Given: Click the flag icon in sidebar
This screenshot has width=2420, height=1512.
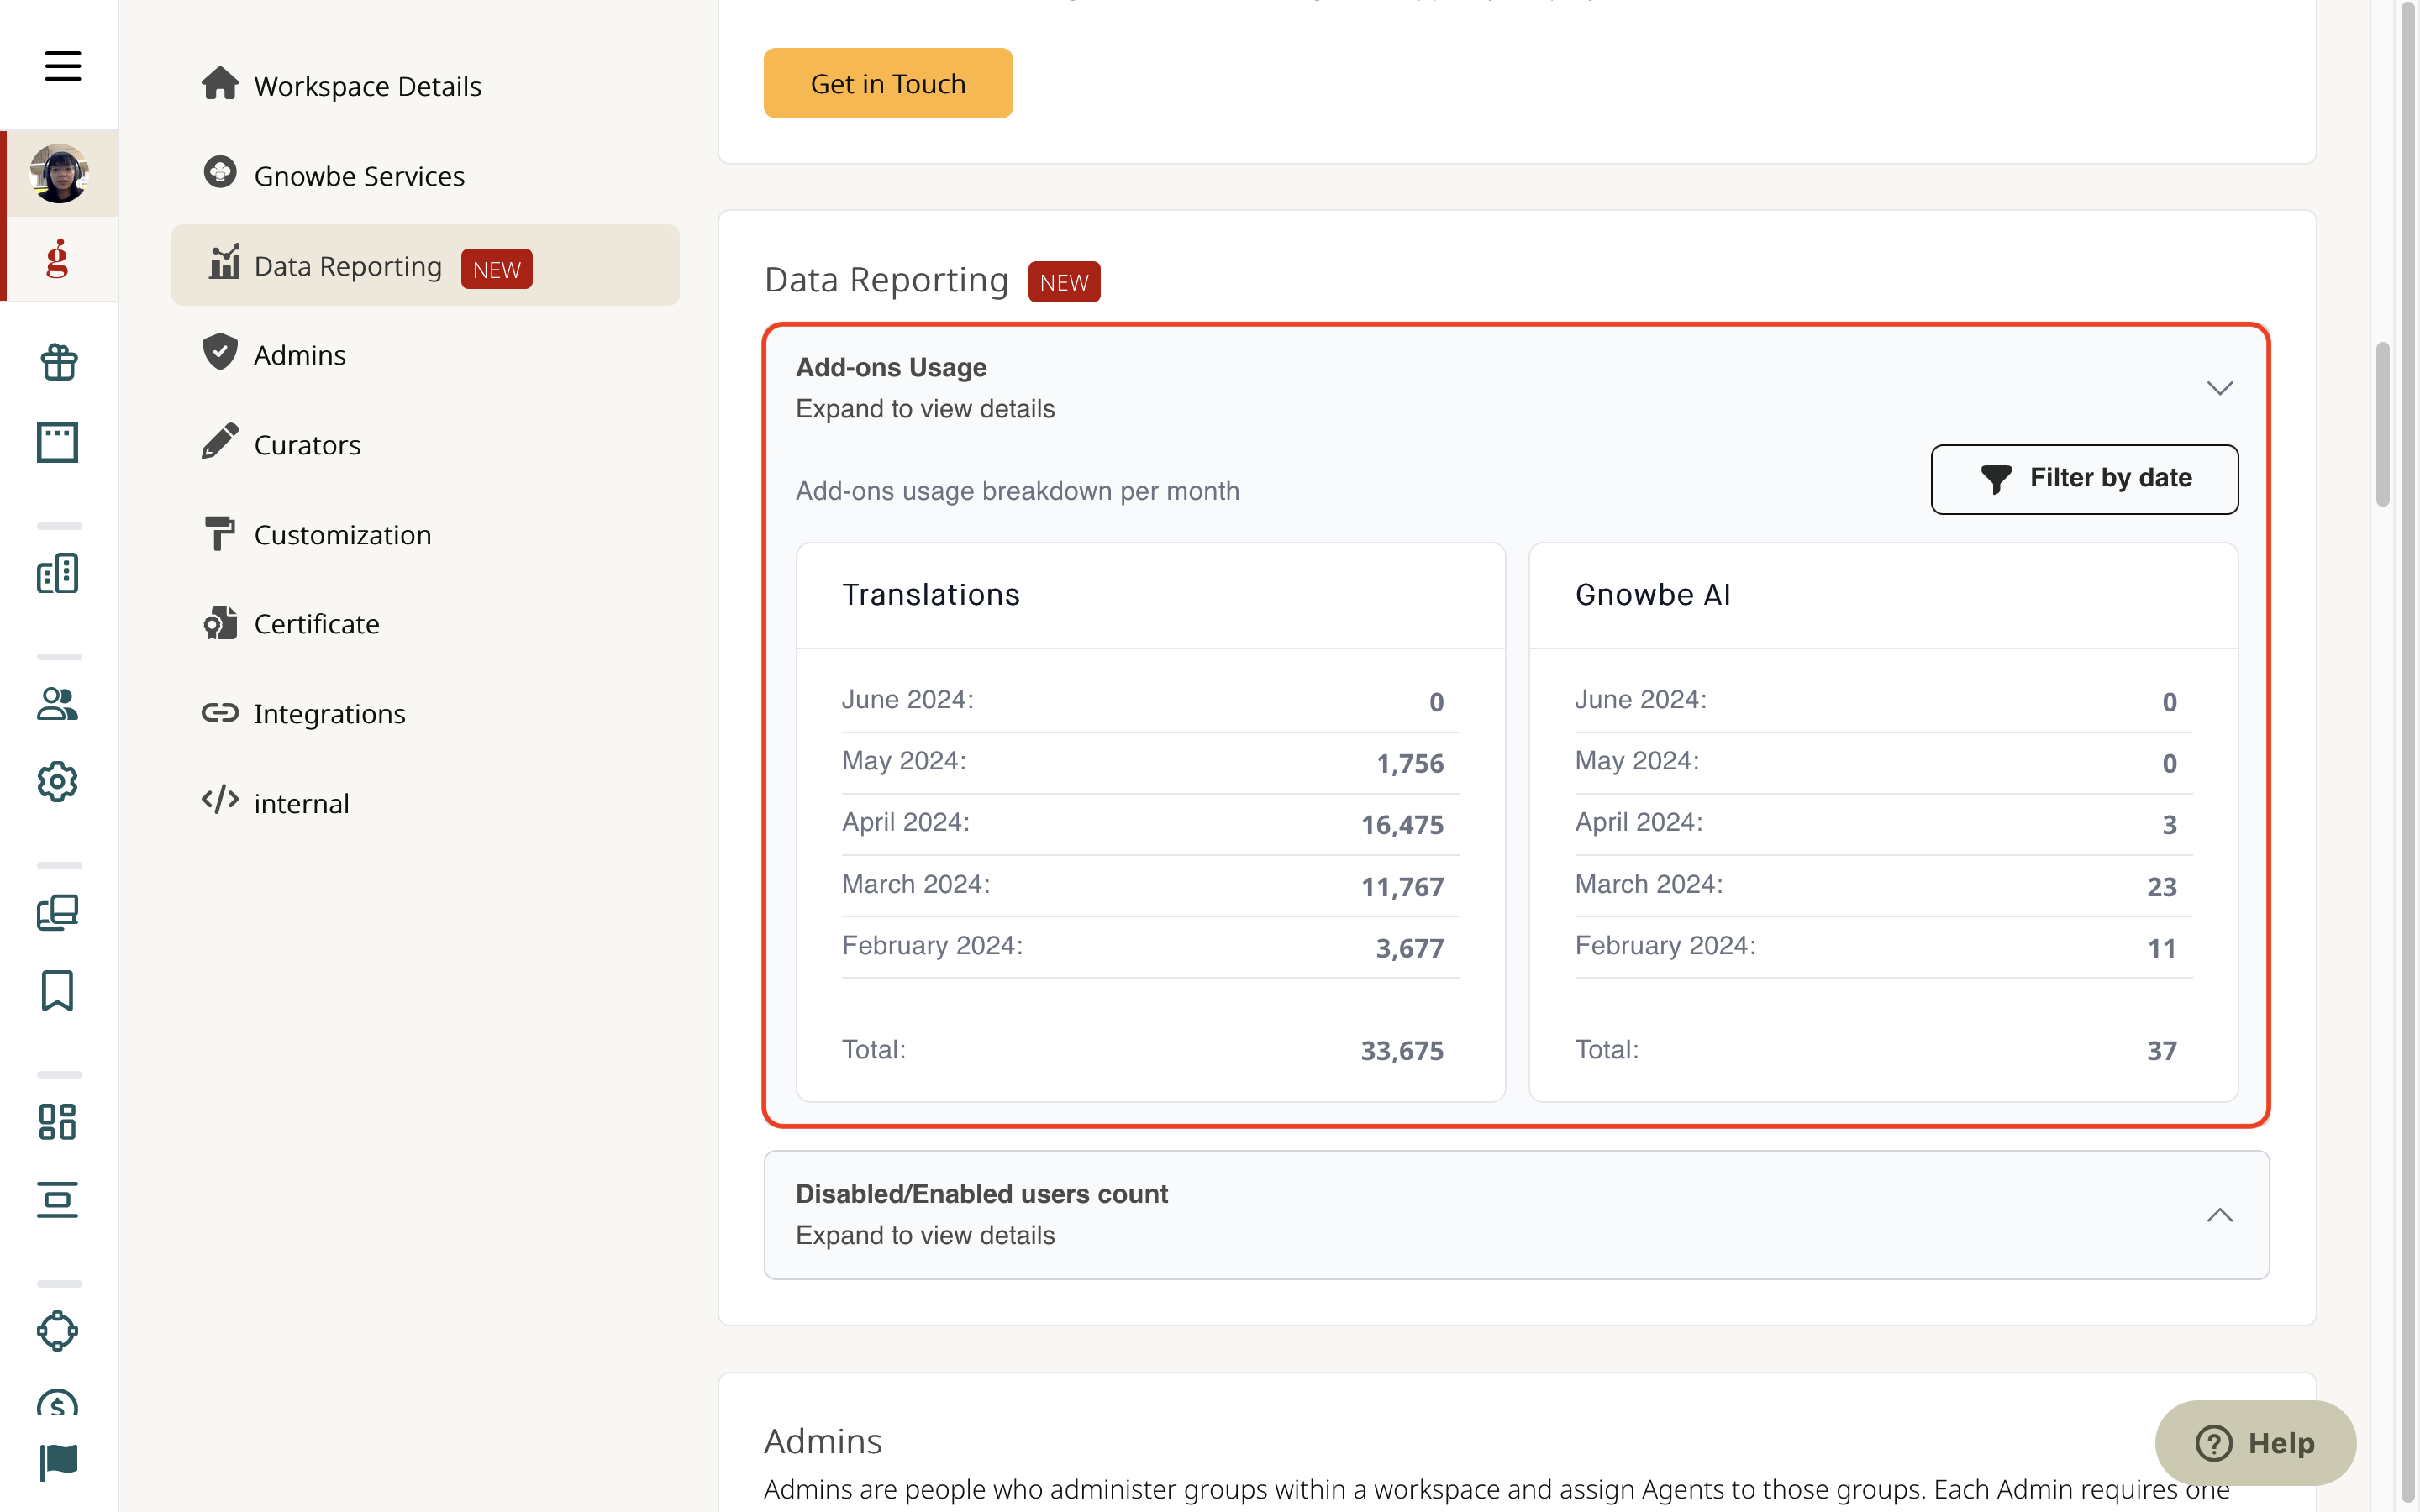Looking at the screenshot, I should pos(58,1462).
